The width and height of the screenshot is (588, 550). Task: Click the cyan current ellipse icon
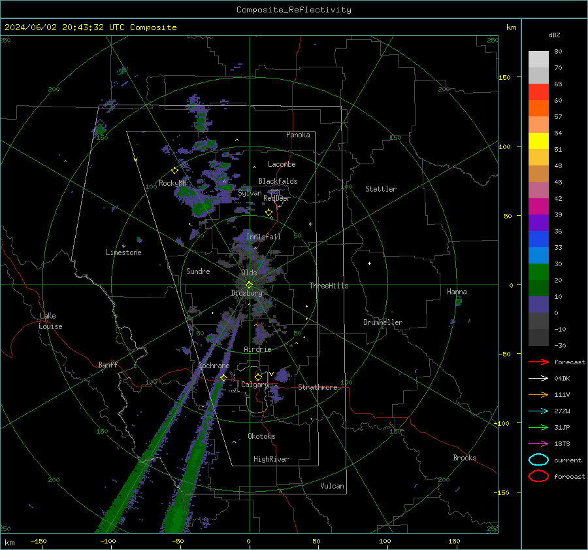[538, 460]
